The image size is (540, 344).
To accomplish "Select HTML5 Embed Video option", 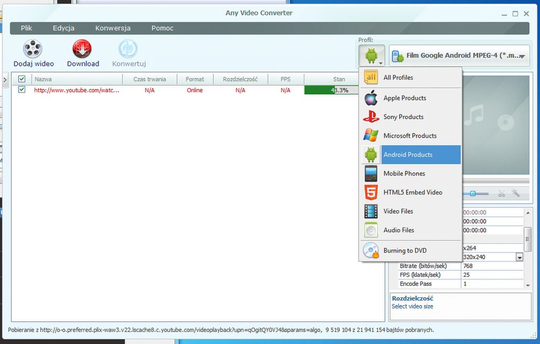I will [410, 192].
